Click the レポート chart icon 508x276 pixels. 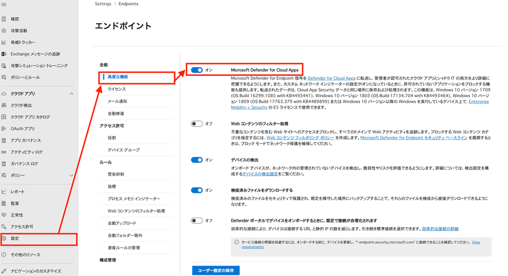point(4,192)
